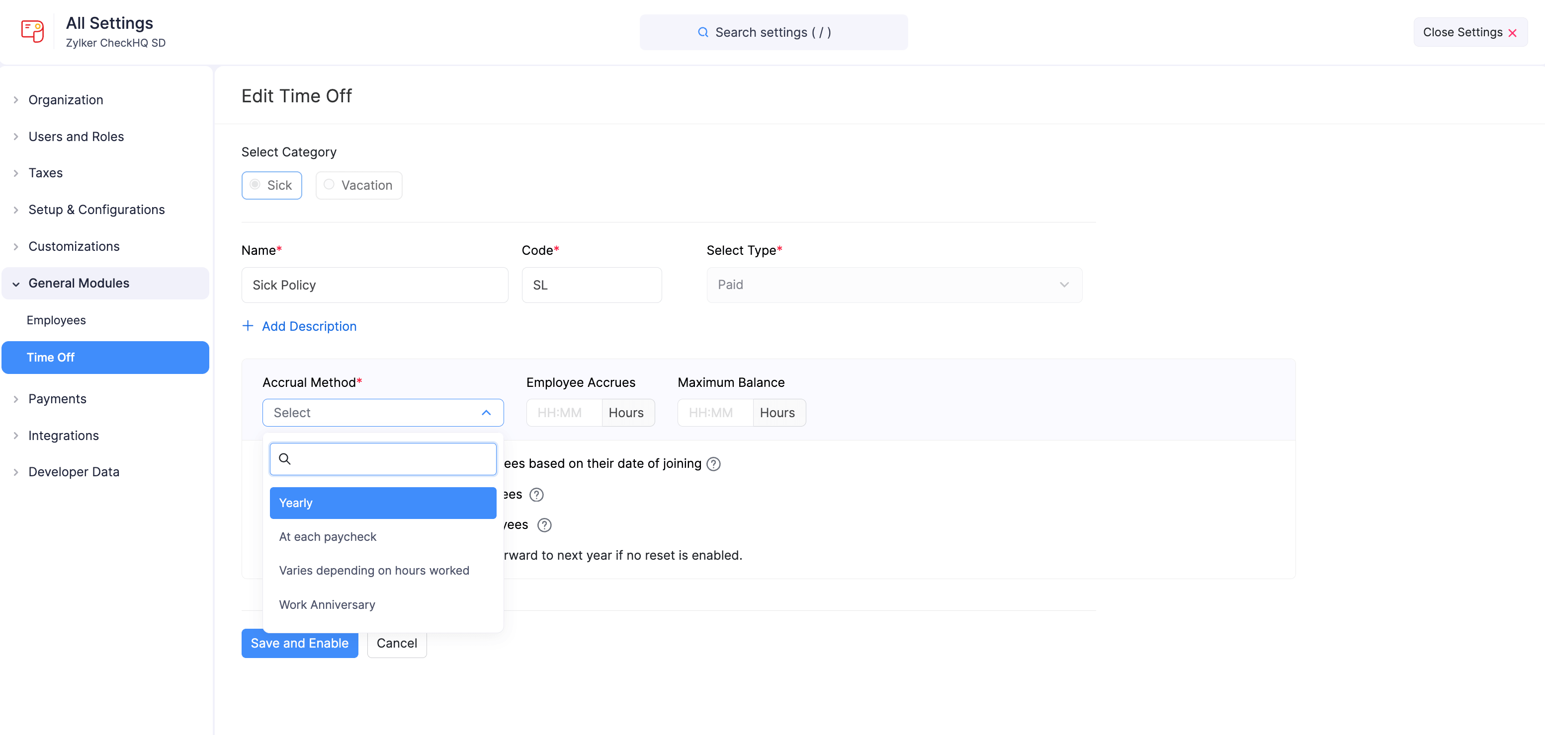Screen dimensions: 1545x735
Task: Open the Setup & Configurations label
Action: [x=96, y=210]
